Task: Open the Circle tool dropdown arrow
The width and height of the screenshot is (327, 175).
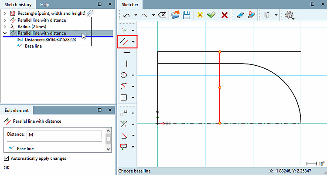Action: tap(133, 75)
